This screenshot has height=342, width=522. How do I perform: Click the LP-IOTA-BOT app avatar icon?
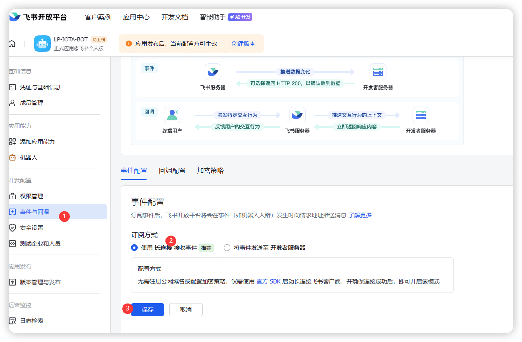(42, 43)
